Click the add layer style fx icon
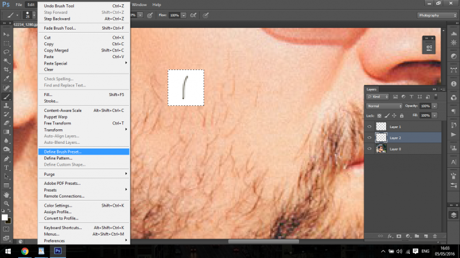460x258 pixels. 390,236
